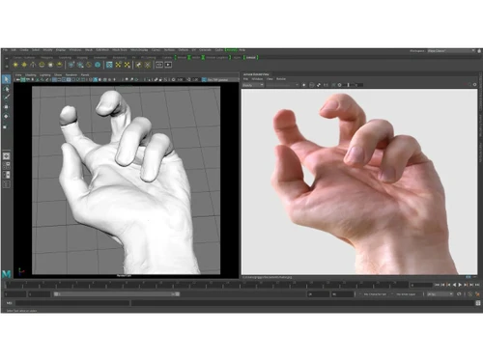483x362 pixels.
Task: Click the time range slider bar
Action: pyautogui.click(x=117, y=294)
